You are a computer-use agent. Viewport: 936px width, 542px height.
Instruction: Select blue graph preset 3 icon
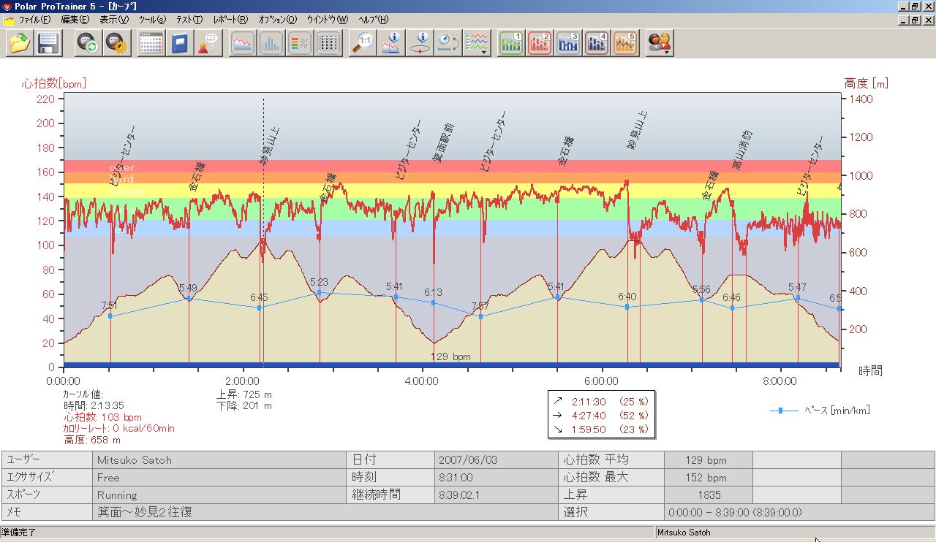point(568,43)
